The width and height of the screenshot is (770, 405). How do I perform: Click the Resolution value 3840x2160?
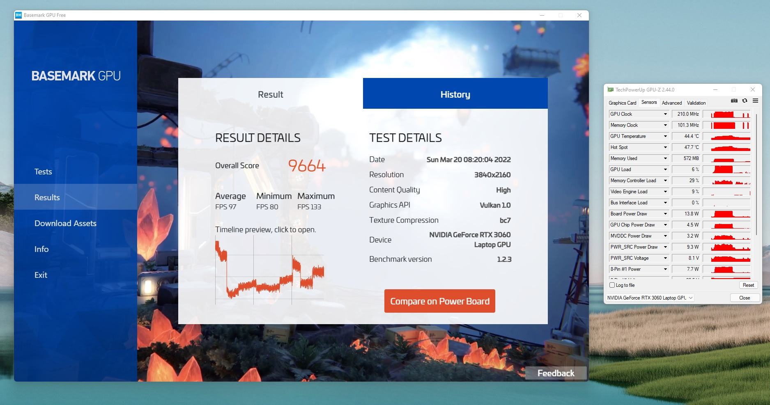[492, 175]
